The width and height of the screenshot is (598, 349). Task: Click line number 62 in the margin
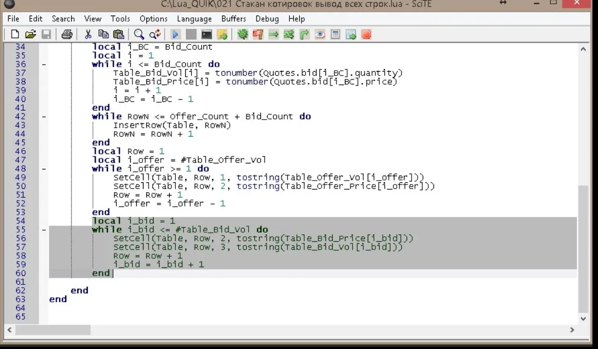coord(21,291)
